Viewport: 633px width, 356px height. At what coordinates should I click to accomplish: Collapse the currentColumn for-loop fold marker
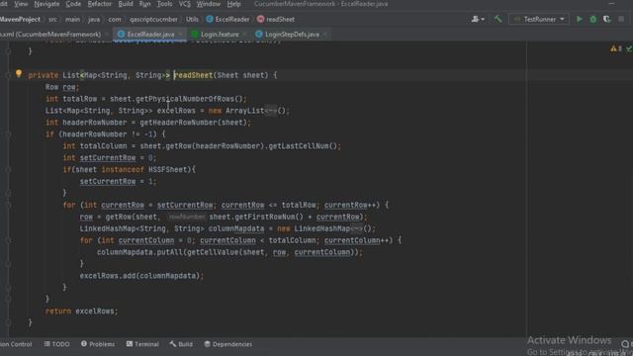pyautogui.click(x=8, y=240)
